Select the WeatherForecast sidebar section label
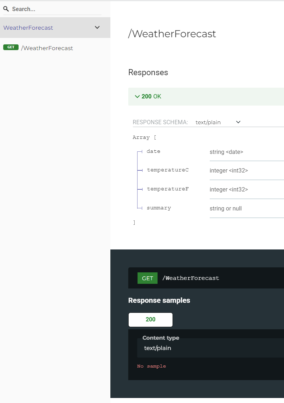Viewport: 284px width, 403px height. [x=28, y=28]
